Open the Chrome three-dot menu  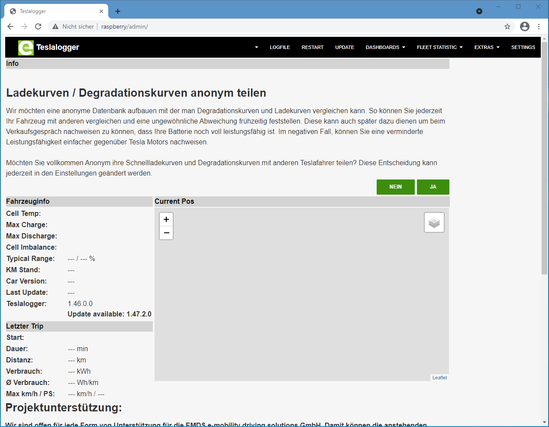coord(539,26)
